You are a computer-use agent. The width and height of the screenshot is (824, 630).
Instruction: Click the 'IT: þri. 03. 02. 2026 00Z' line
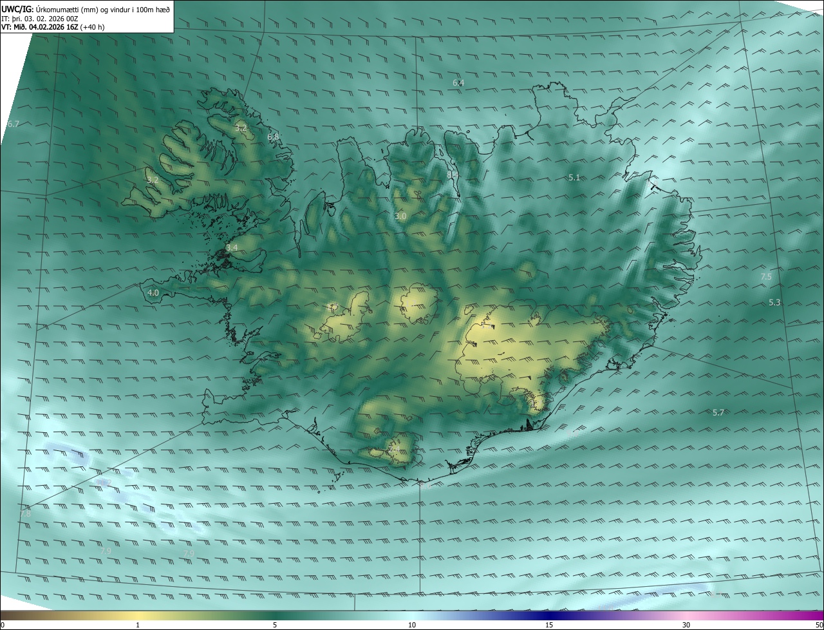pyautogui.click(x=40, y=19)
